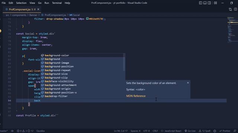This screenshot has width=238, height=133.
Task: Click '12 Spell' spell-check indicator
Action: coord(205,131)
